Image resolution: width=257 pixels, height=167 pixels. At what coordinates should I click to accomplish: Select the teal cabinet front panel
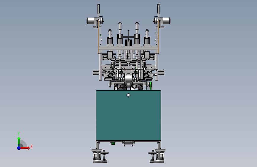pos(129,115)
